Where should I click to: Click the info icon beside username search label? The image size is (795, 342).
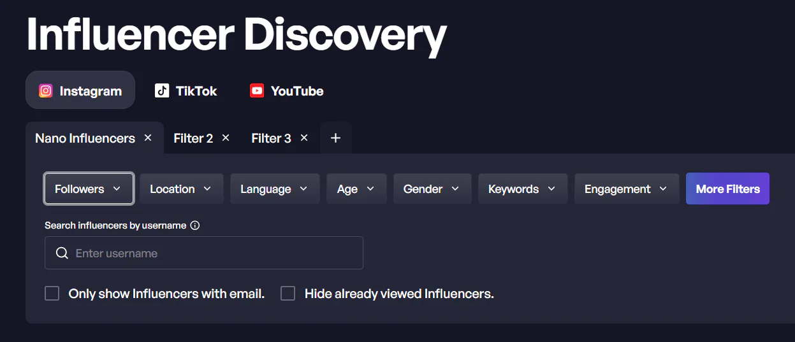(x=195, y=225)
